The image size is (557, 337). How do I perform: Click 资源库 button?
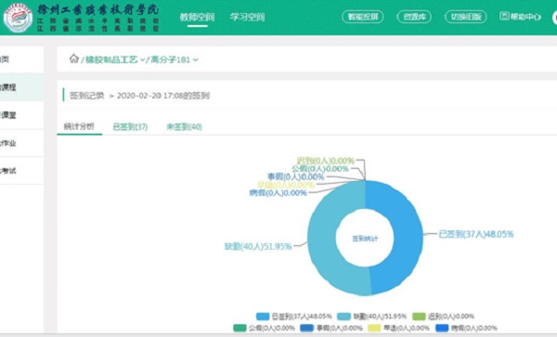[414, 17]
